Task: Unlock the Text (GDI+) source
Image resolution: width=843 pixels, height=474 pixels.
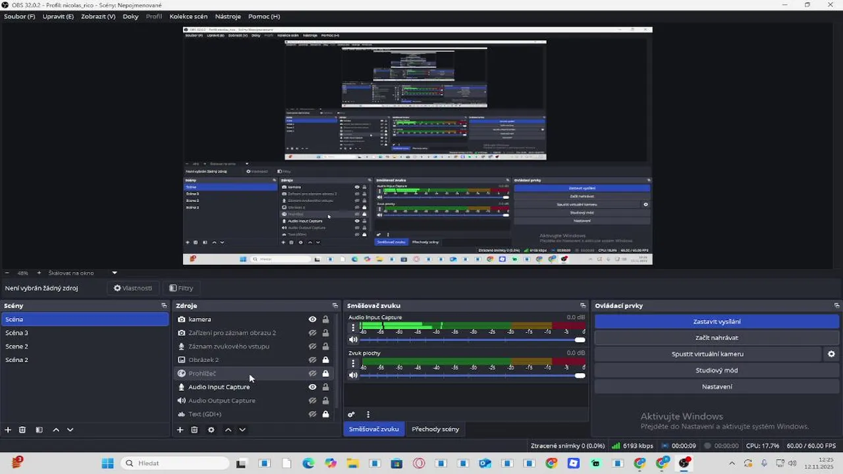Action: (x=325, y=414)
